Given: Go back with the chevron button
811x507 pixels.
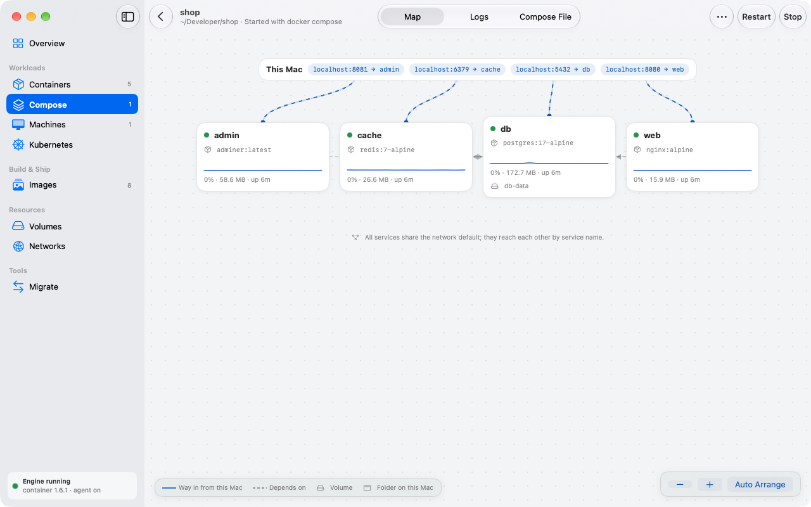Looking at the screenshot, I should pyautogui.click(x=161, y=17).
